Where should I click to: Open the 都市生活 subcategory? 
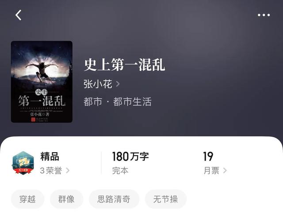click(132, 101)
